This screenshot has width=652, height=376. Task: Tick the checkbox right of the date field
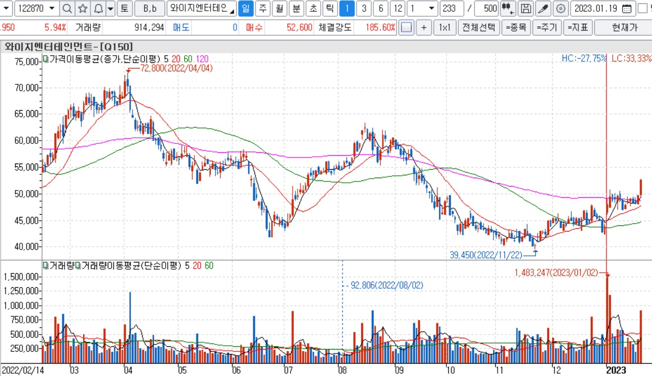pos(642,8)
